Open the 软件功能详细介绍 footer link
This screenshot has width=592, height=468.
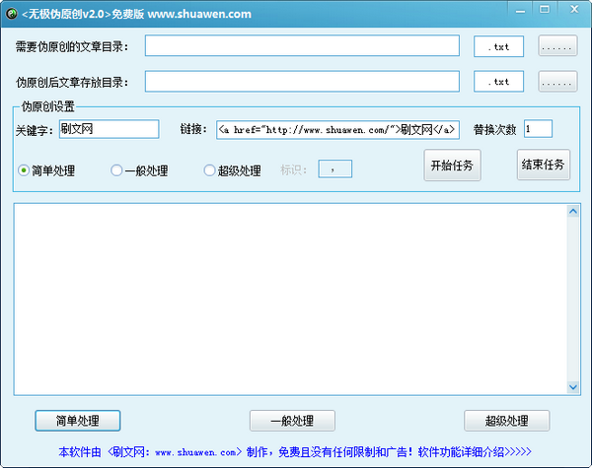click(475, 452)
